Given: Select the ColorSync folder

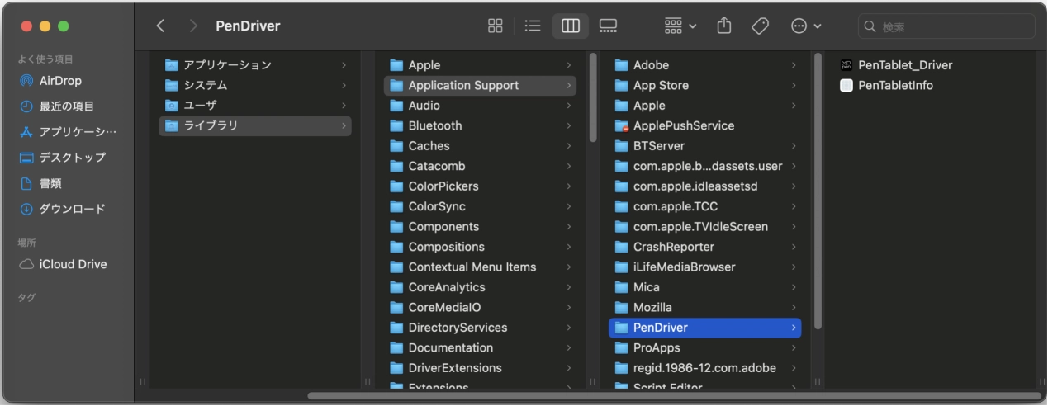Looking at the screenshot, I should (437, 206).
